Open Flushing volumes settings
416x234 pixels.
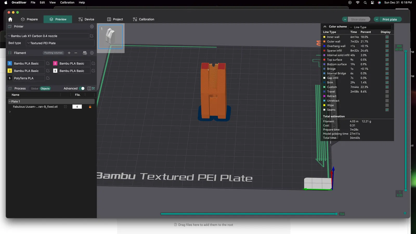click(53, 53)
